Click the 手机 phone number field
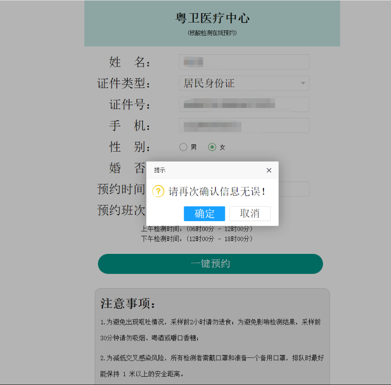Viewport: 391px width, 385px height. (x=244, y=125)
